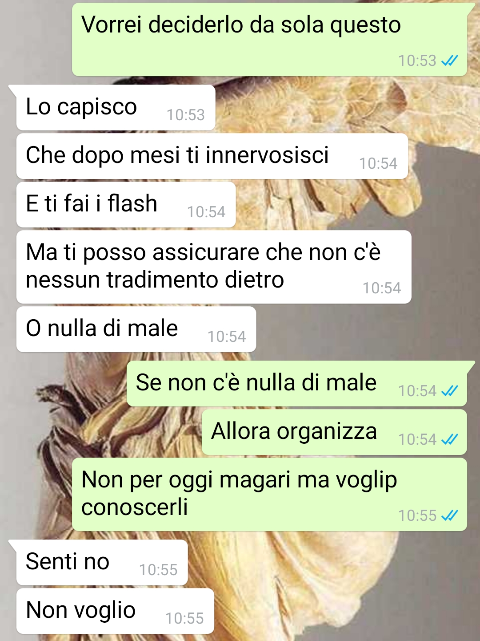Select message about 'nessun tradimento dietro'
The image size is (480, 641).
pos(214,267)
